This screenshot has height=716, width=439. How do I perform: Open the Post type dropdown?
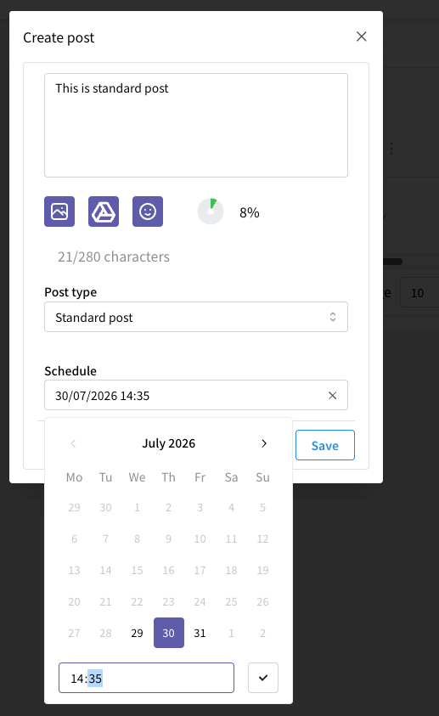[196, 317]
